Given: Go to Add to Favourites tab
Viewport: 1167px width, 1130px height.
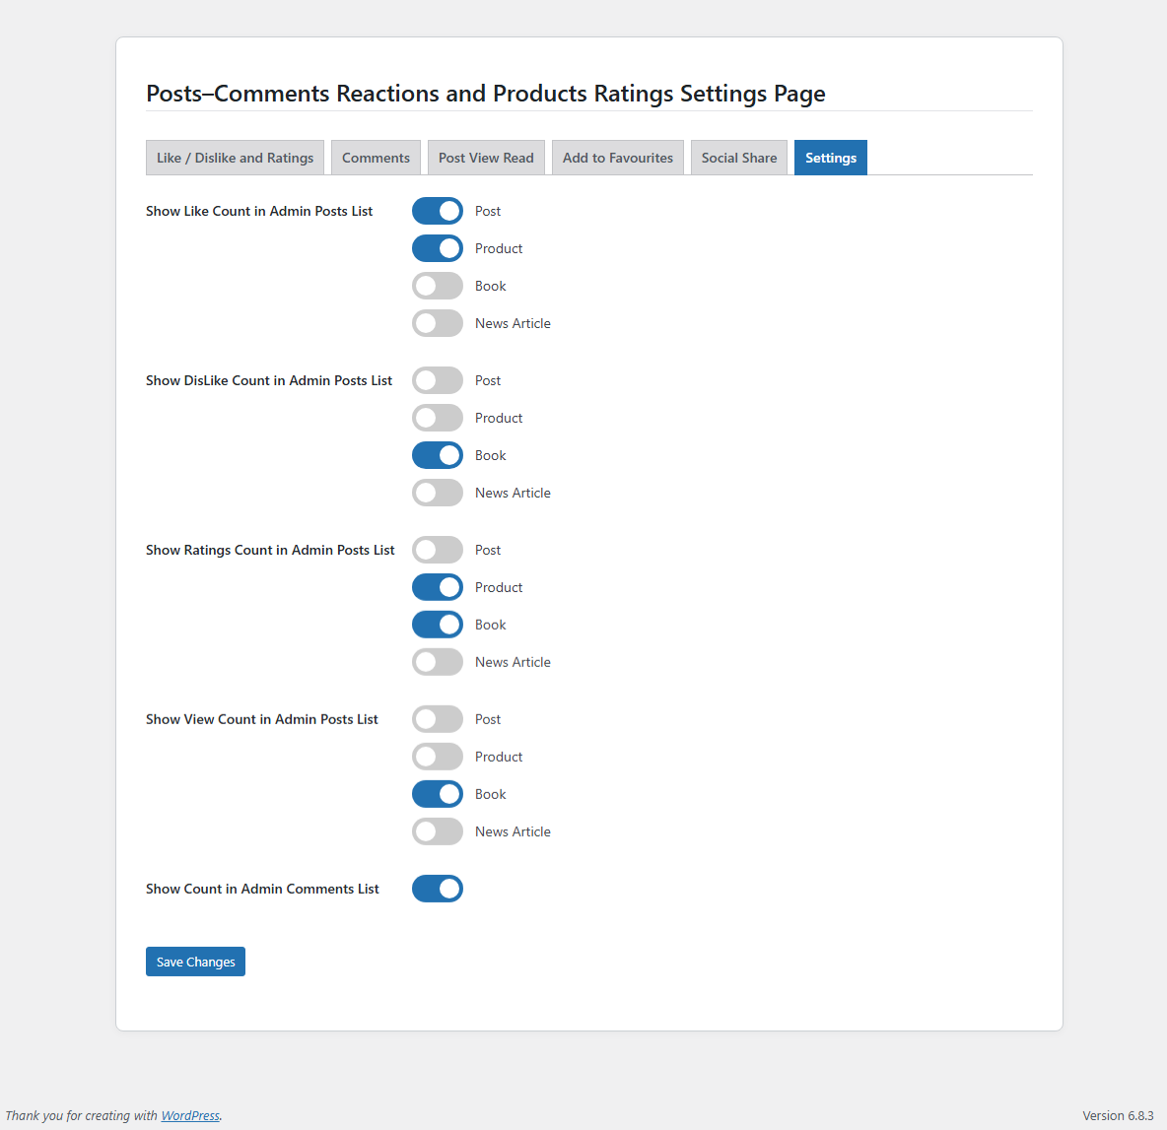Looking at the screenshot, I should 617,158.
